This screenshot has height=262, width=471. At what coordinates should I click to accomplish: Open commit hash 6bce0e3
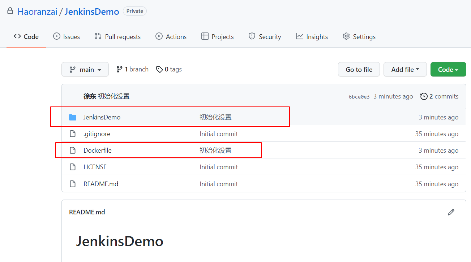pyautogui.click(x=359, y=97)
